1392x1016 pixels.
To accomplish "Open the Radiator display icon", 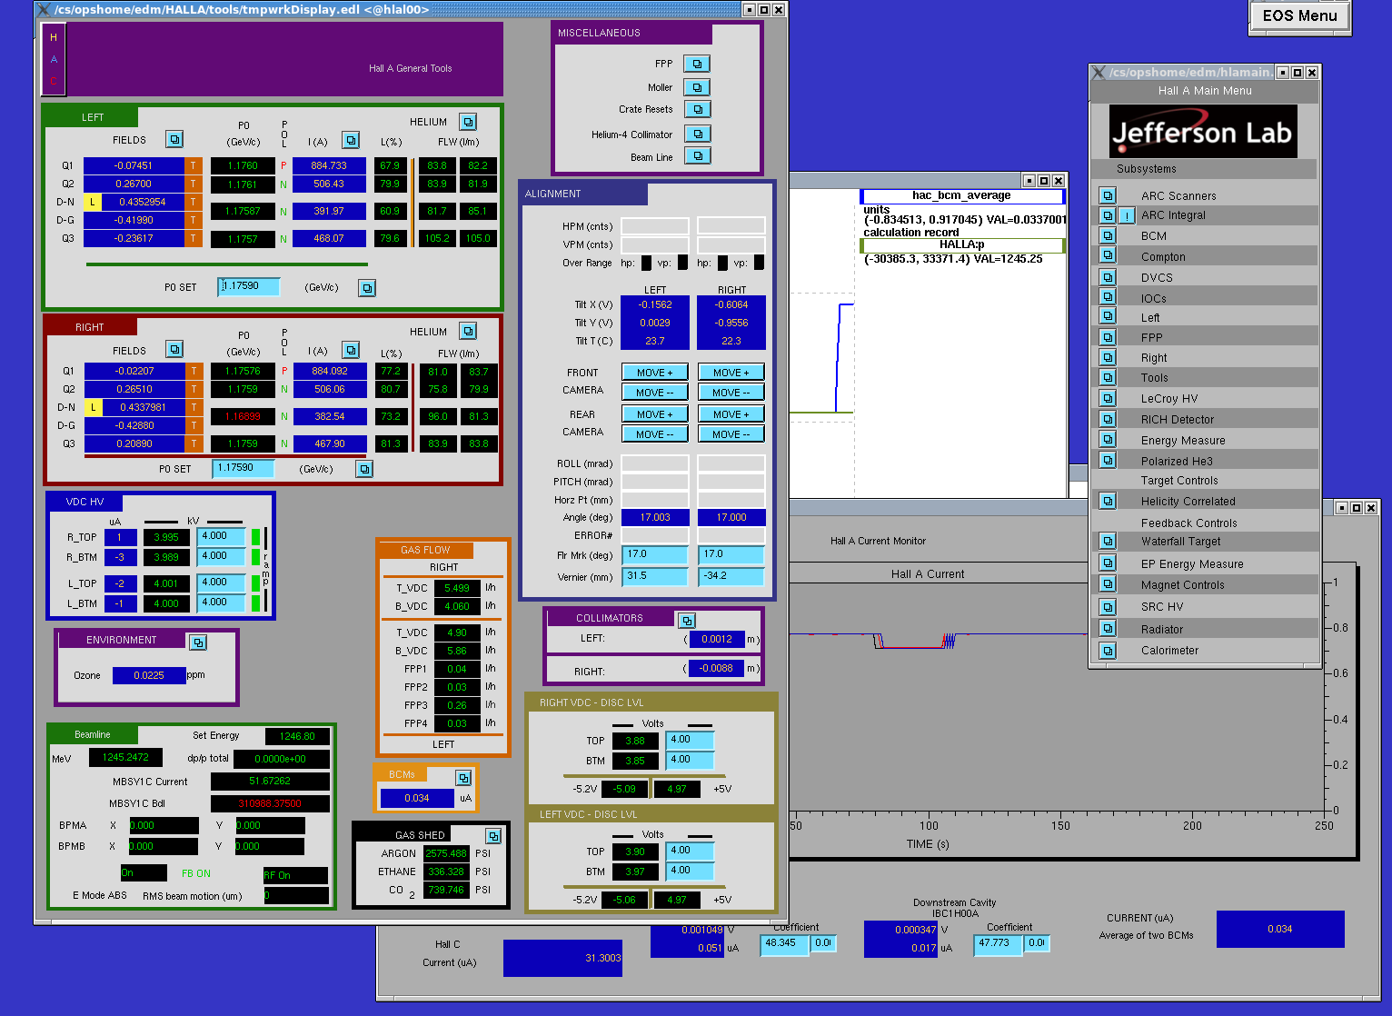I will pyautogui.click(x=1108, y=629).
